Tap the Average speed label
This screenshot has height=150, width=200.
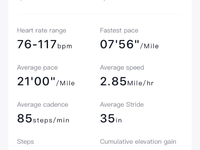click(x=122, y=68)
